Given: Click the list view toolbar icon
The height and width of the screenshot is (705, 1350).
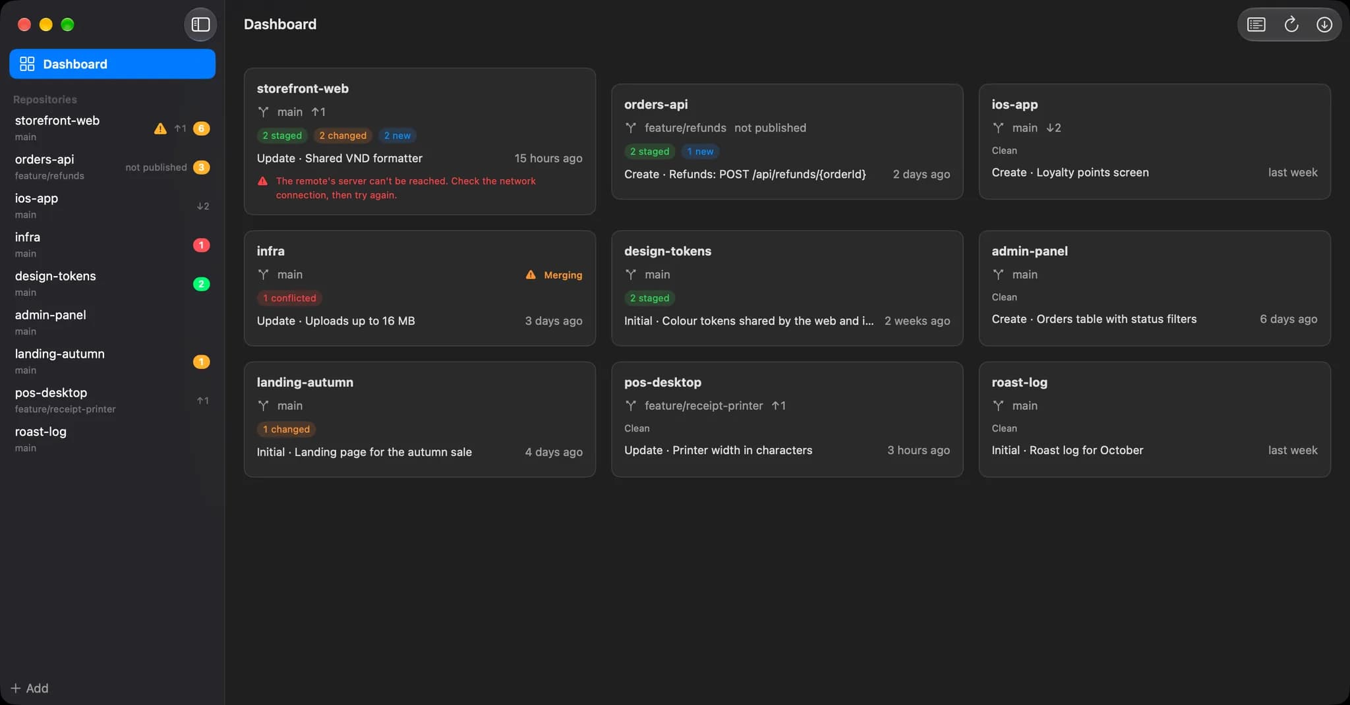Looking at the screenshot, I should click(x=1256, y=24).
